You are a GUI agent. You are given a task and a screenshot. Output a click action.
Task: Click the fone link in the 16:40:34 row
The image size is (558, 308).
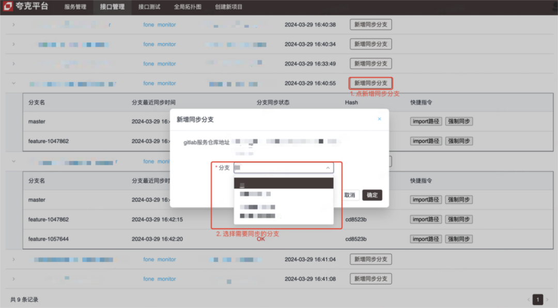pos(148,44)
